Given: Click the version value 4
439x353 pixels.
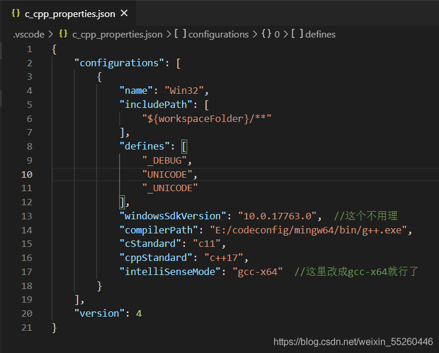Looking at the screenshot, I should coord(139,314).
